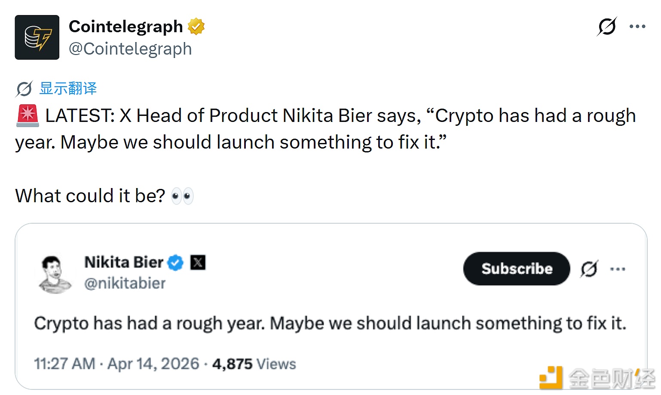Click the X affiliation badge beside Nikita Bier

click(198, 262)
